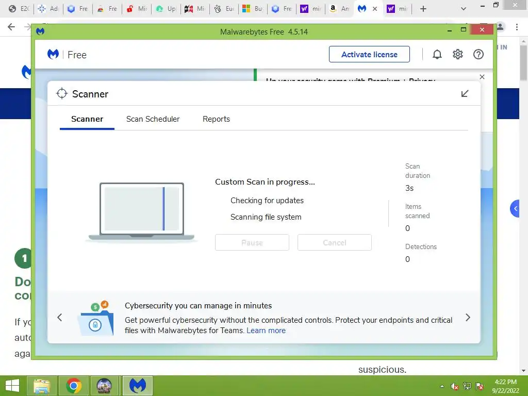Open Malwarebytes notifications bell

click(x=437, y=54)
